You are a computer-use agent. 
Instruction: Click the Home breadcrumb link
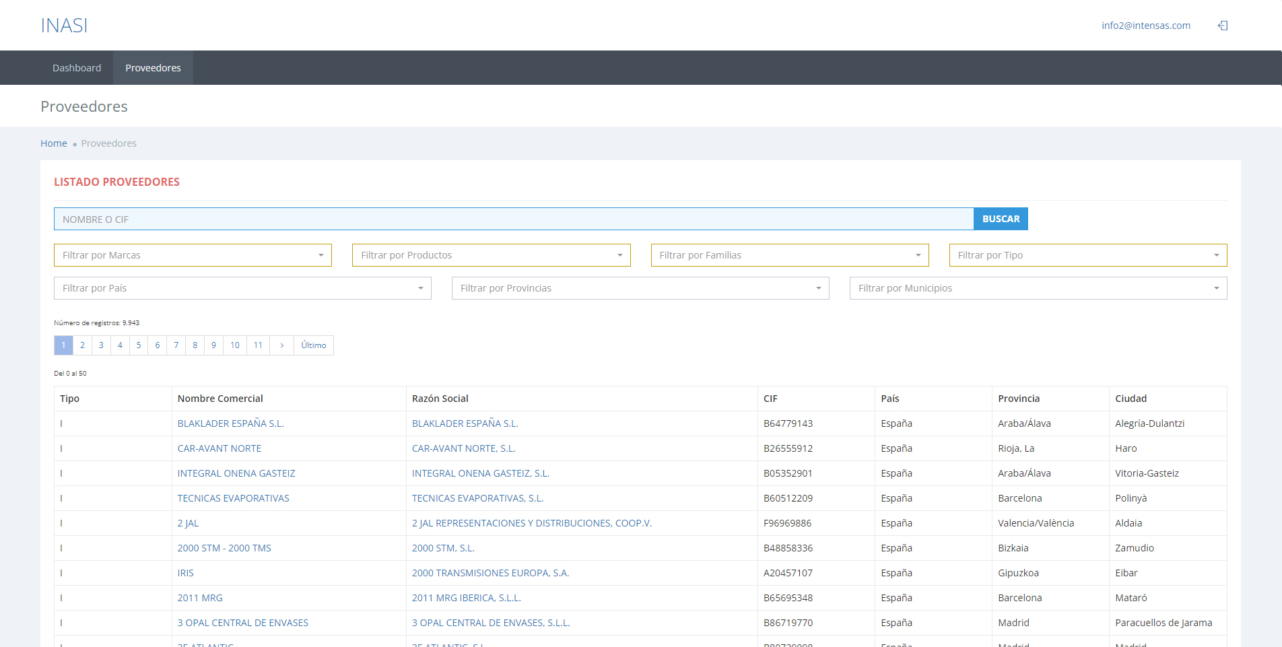53,143
